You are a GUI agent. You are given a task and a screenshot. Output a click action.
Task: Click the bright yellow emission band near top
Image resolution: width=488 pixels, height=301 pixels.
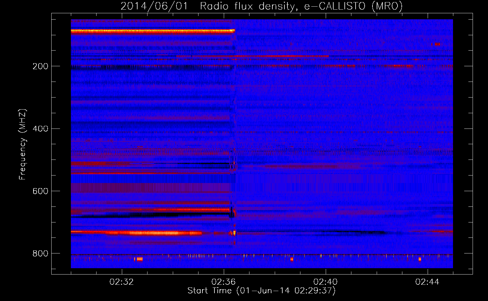coord(153,31)
